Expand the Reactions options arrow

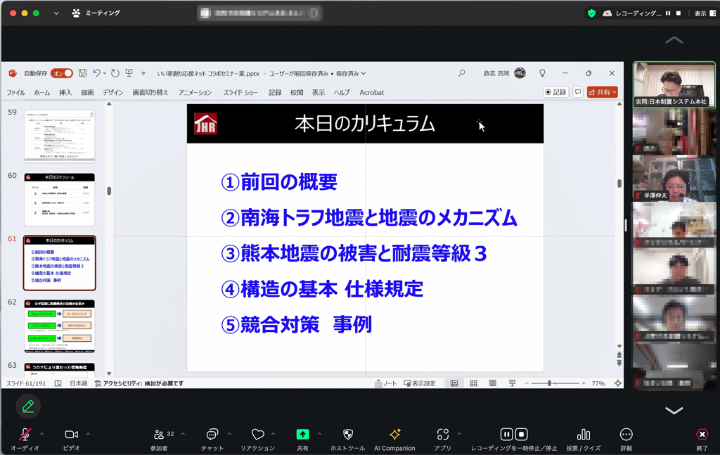point(273,434)
